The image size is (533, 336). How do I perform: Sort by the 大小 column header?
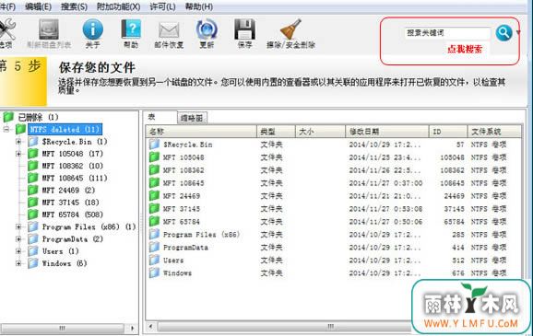[320, 132]
